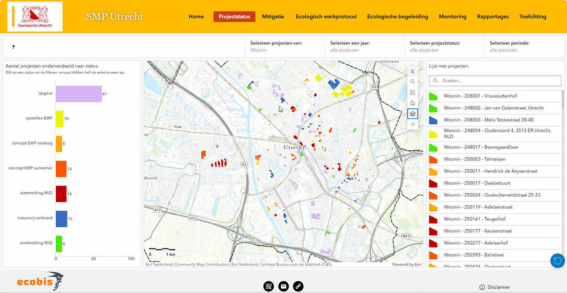
Task: Click the orange icon beside Talmalaan
Action: click(x=433, y=159)
